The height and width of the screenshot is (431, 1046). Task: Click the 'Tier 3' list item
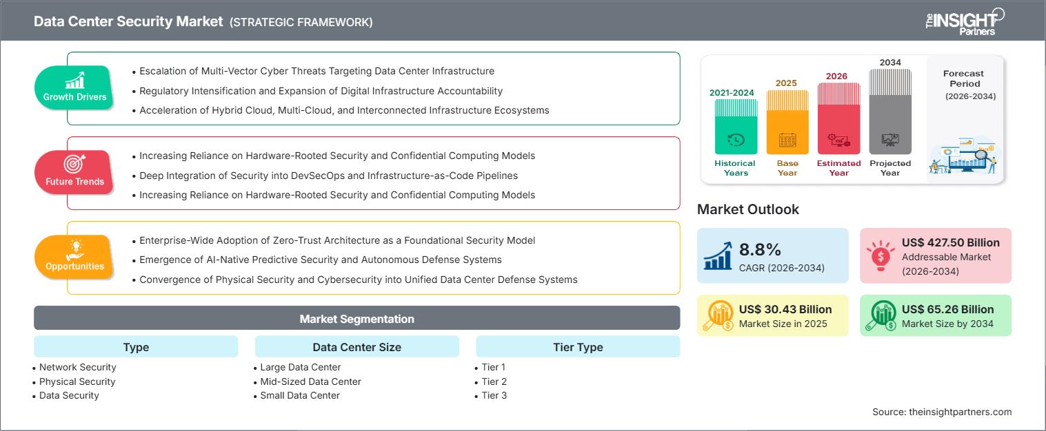[494, 395]
